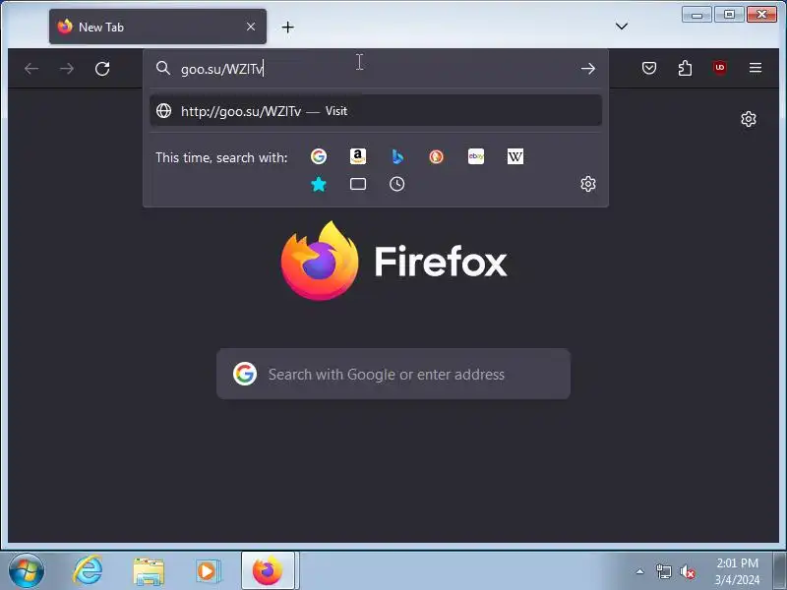Close the New Tab tab
This screenshot has width=787, height=590.
point(251,27)
